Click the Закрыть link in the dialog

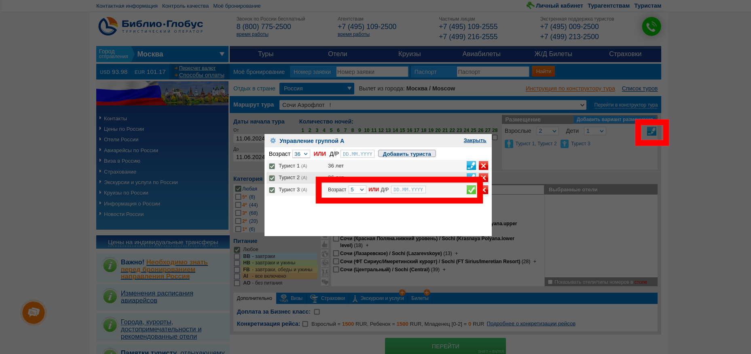[x=475, y=140]
